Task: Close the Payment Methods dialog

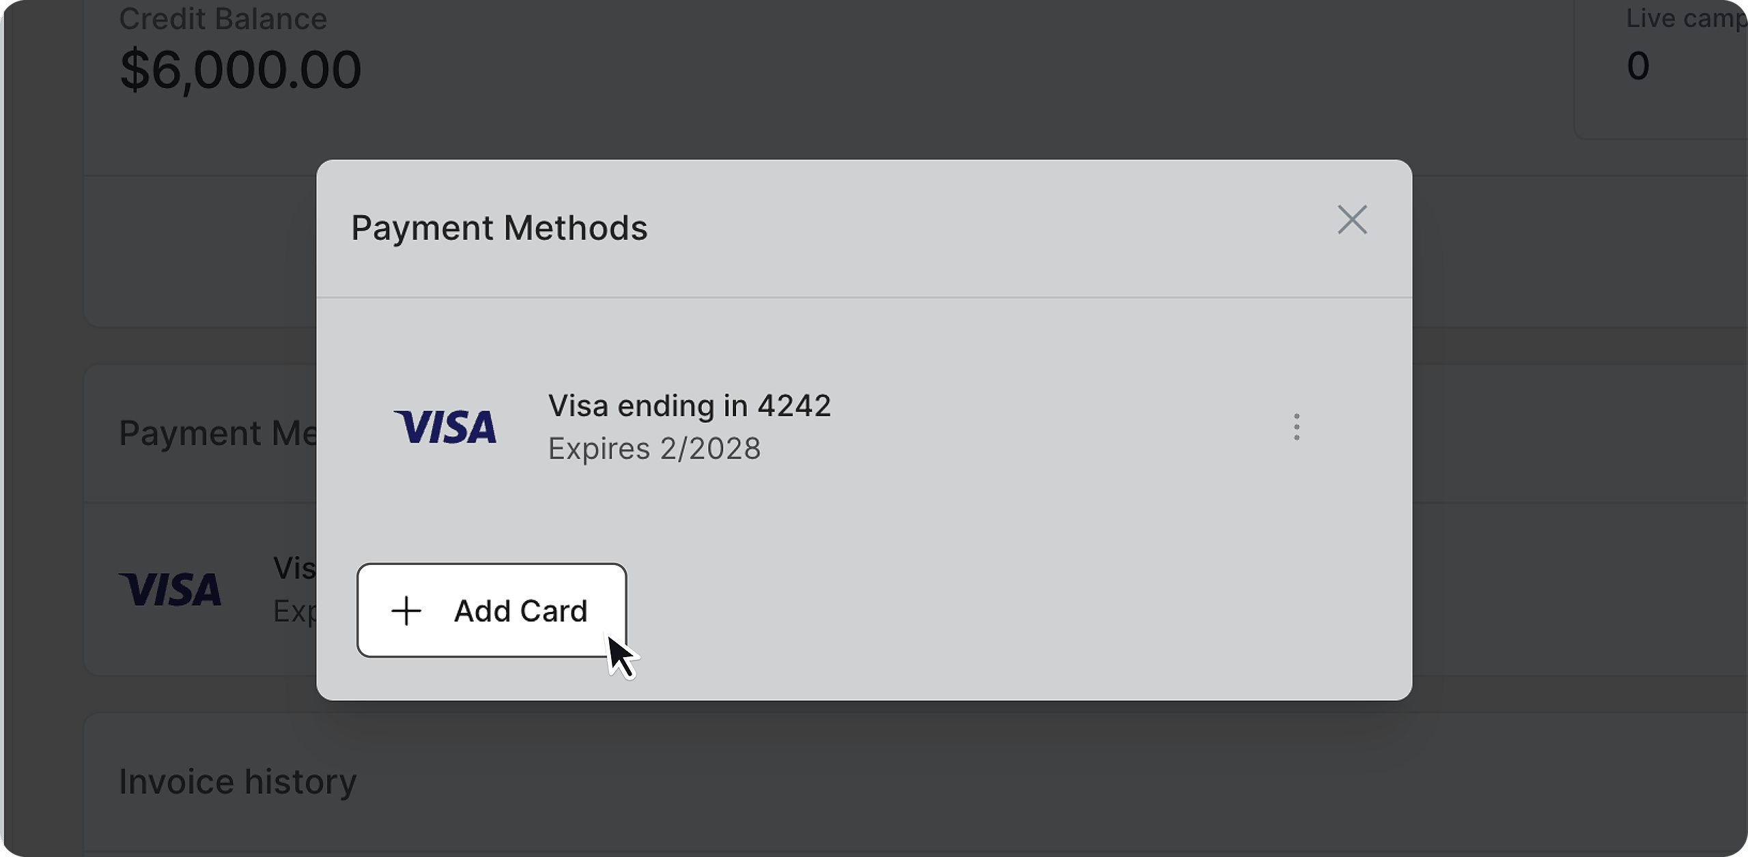Action: point(1352,220)
